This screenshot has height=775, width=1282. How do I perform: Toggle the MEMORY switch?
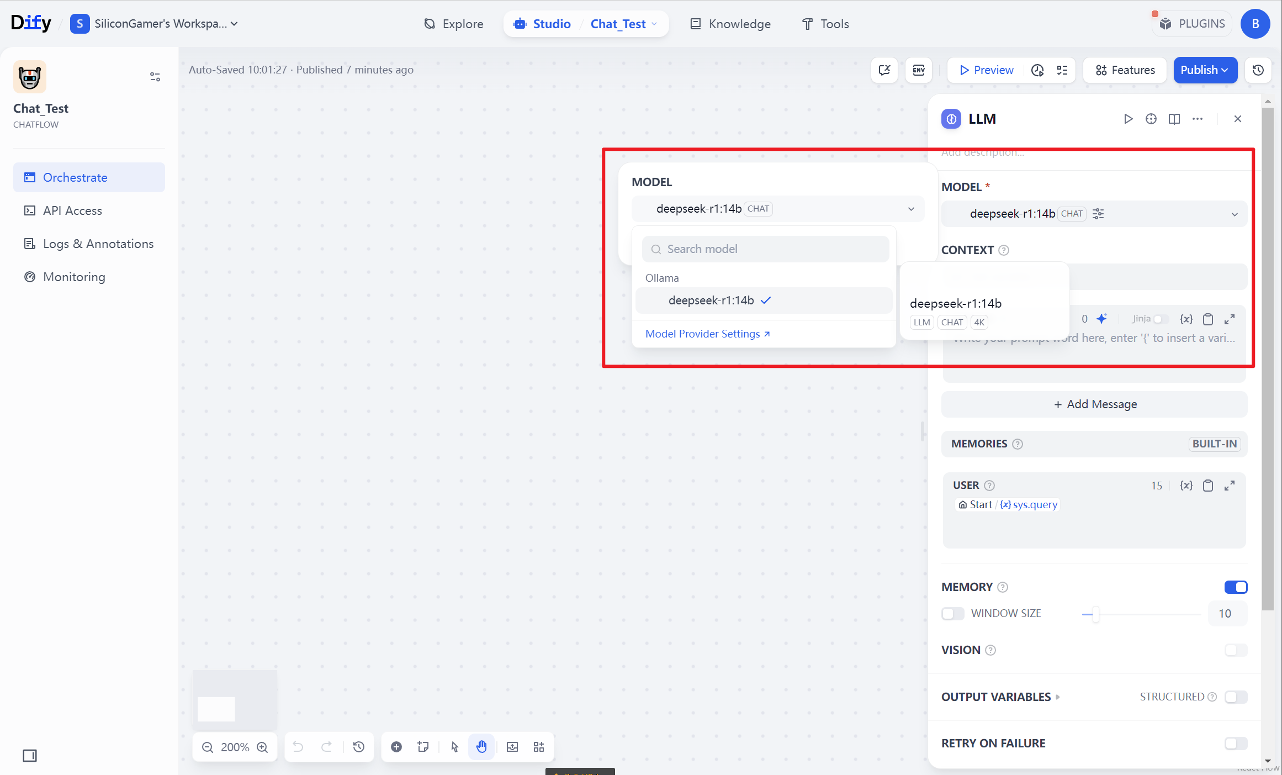coord(1236,587)
